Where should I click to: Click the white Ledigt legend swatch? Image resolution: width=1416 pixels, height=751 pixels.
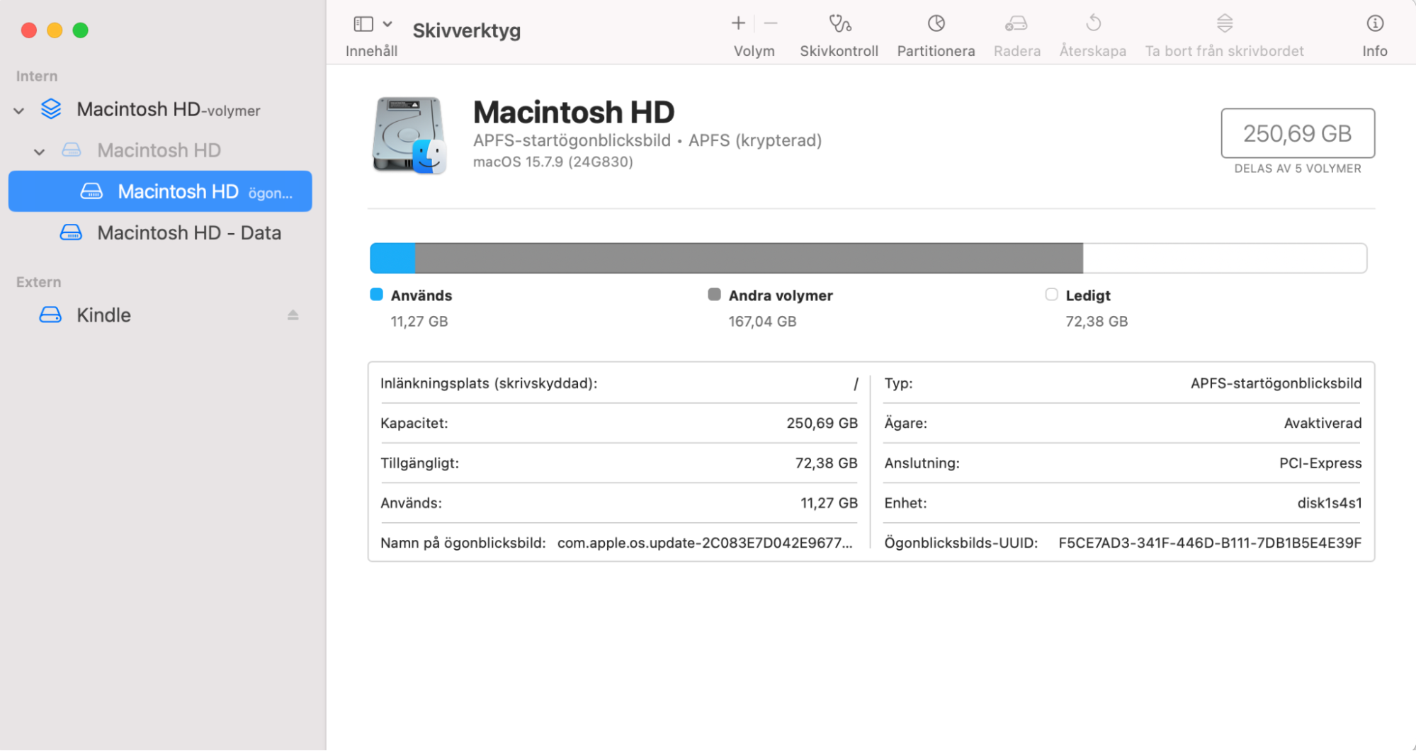pyautogui.click(x=1051, y=295)
